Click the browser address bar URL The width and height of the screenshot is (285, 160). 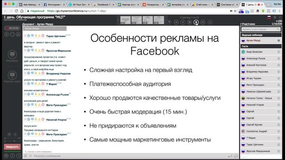(x=77, y=11)
